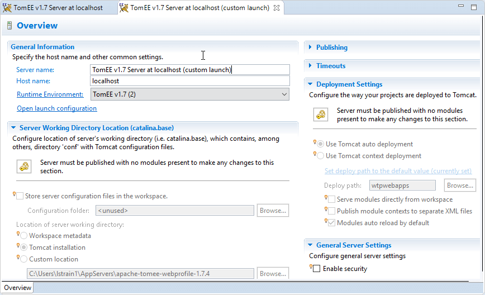Click the 'Server name:' label

tap(35, 70)
